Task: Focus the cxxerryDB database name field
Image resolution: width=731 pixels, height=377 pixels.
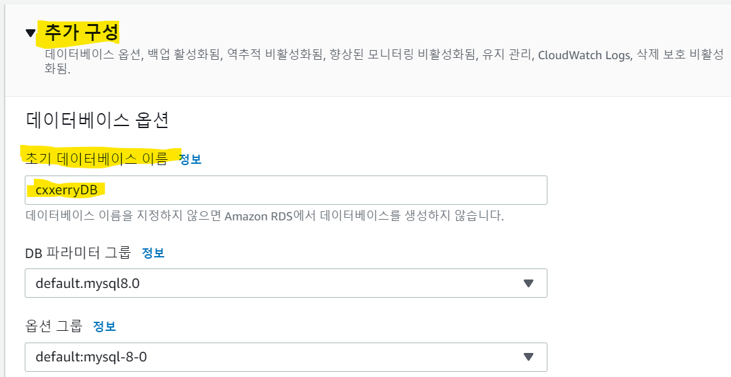Action: pos(285,190)
